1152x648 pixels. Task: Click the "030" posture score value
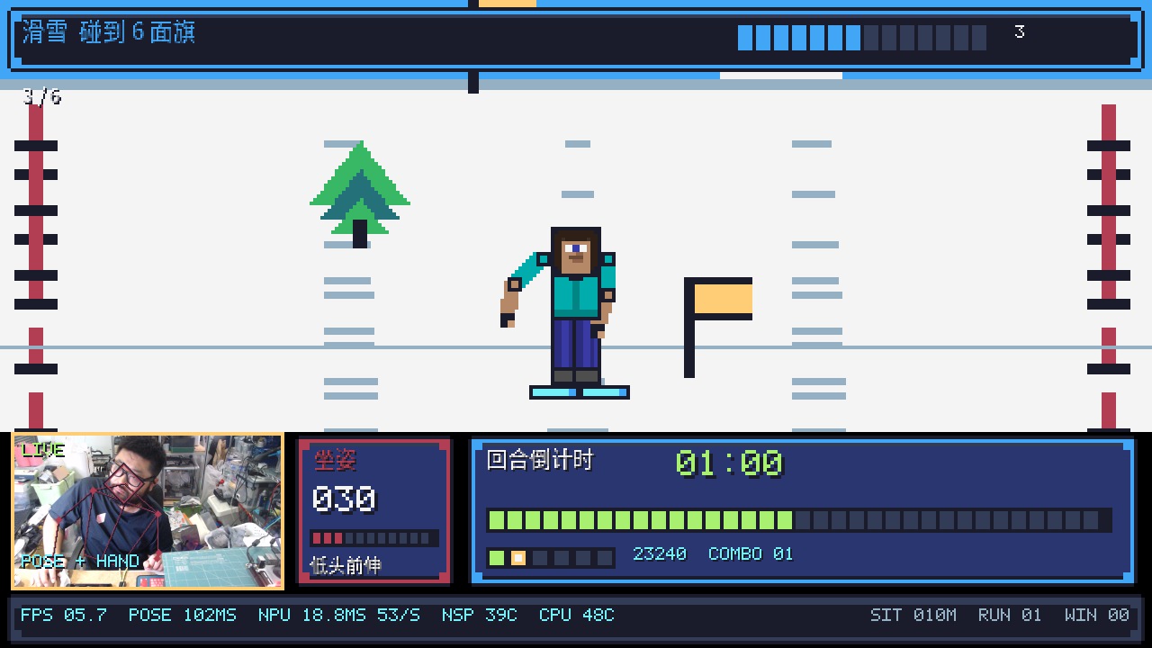(x=344, y=499)
